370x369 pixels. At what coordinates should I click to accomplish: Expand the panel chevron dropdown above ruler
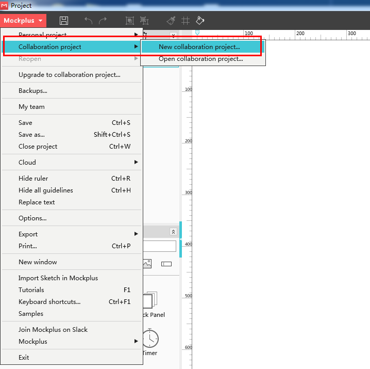pyautogui.click(x=174, y=36)
